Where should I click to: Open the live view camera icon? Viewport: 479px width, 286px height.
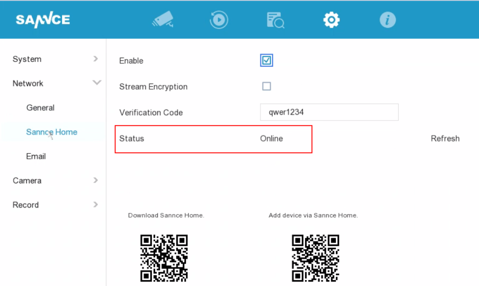[x=163, y=19]
